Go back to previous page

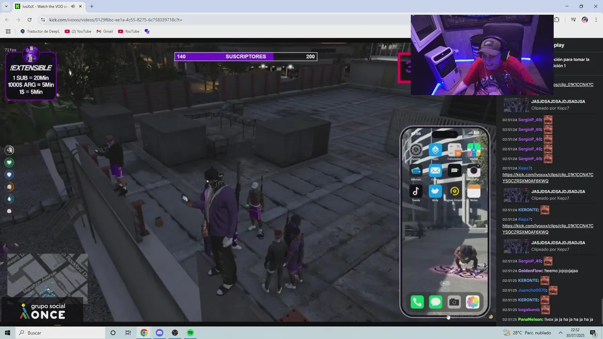(x=7, y=20)
